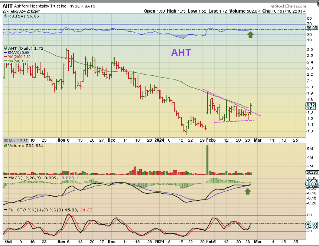319x246 pixels.
Task: Click the 70 overbought level label on RSI axis
Action: pos(309,24)
